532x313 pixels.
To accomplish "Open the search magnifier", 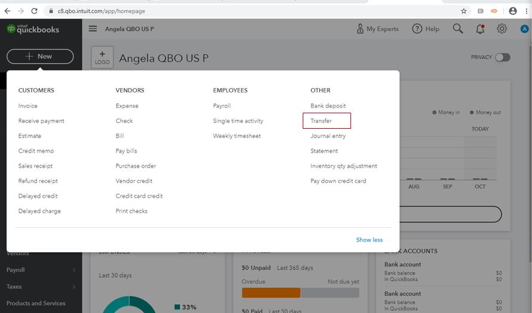I will pyautogui.click(x=458, y=29).
